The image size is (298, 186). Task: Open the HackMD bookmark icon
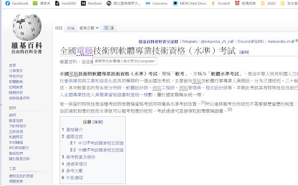(x=57, y=3)
